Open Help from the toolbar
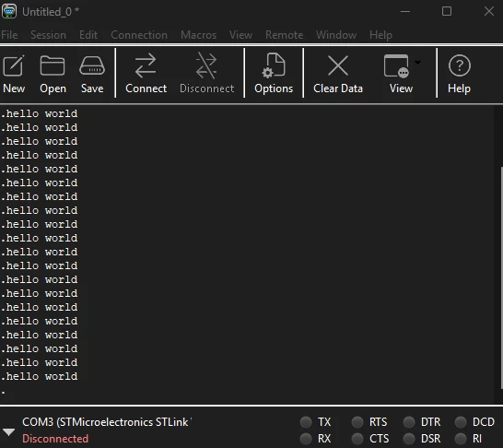This screenshot has height=448, width=503. click(459, 74)
